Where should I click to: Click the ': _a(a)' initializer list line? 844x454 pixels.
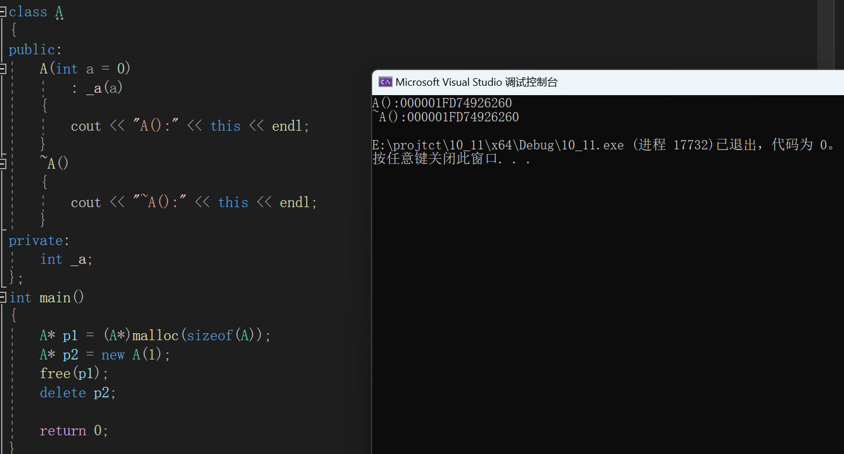pos(97,88)
